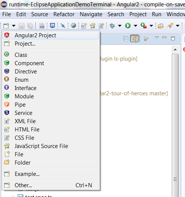Choose JavaScript Source File menu entry
The image size is (185, 197).
click(51, 146)
